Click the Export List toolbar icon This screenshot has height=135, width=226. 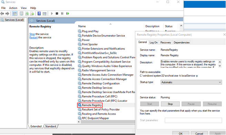[x=32, y=14]
